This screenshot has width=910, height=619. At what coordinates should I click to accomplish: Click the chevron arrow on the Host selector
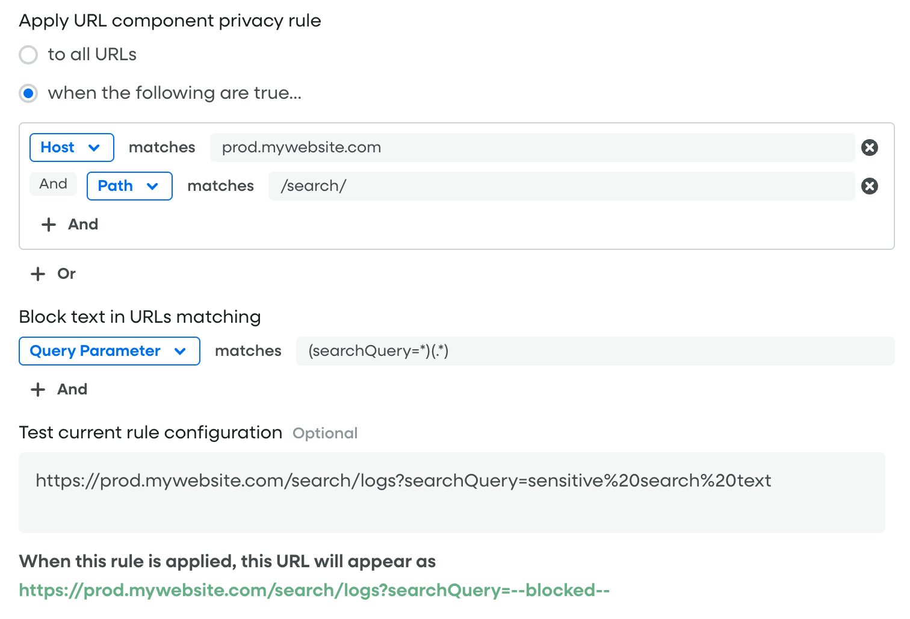[94, 148]
